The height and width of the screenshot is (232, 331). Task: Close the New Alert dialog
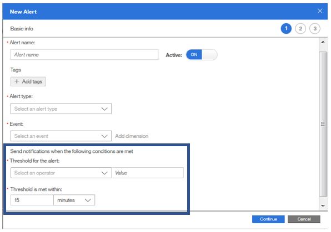point(320,11)
